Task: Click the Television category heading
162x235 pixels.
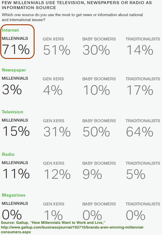Action: [13, 112]
